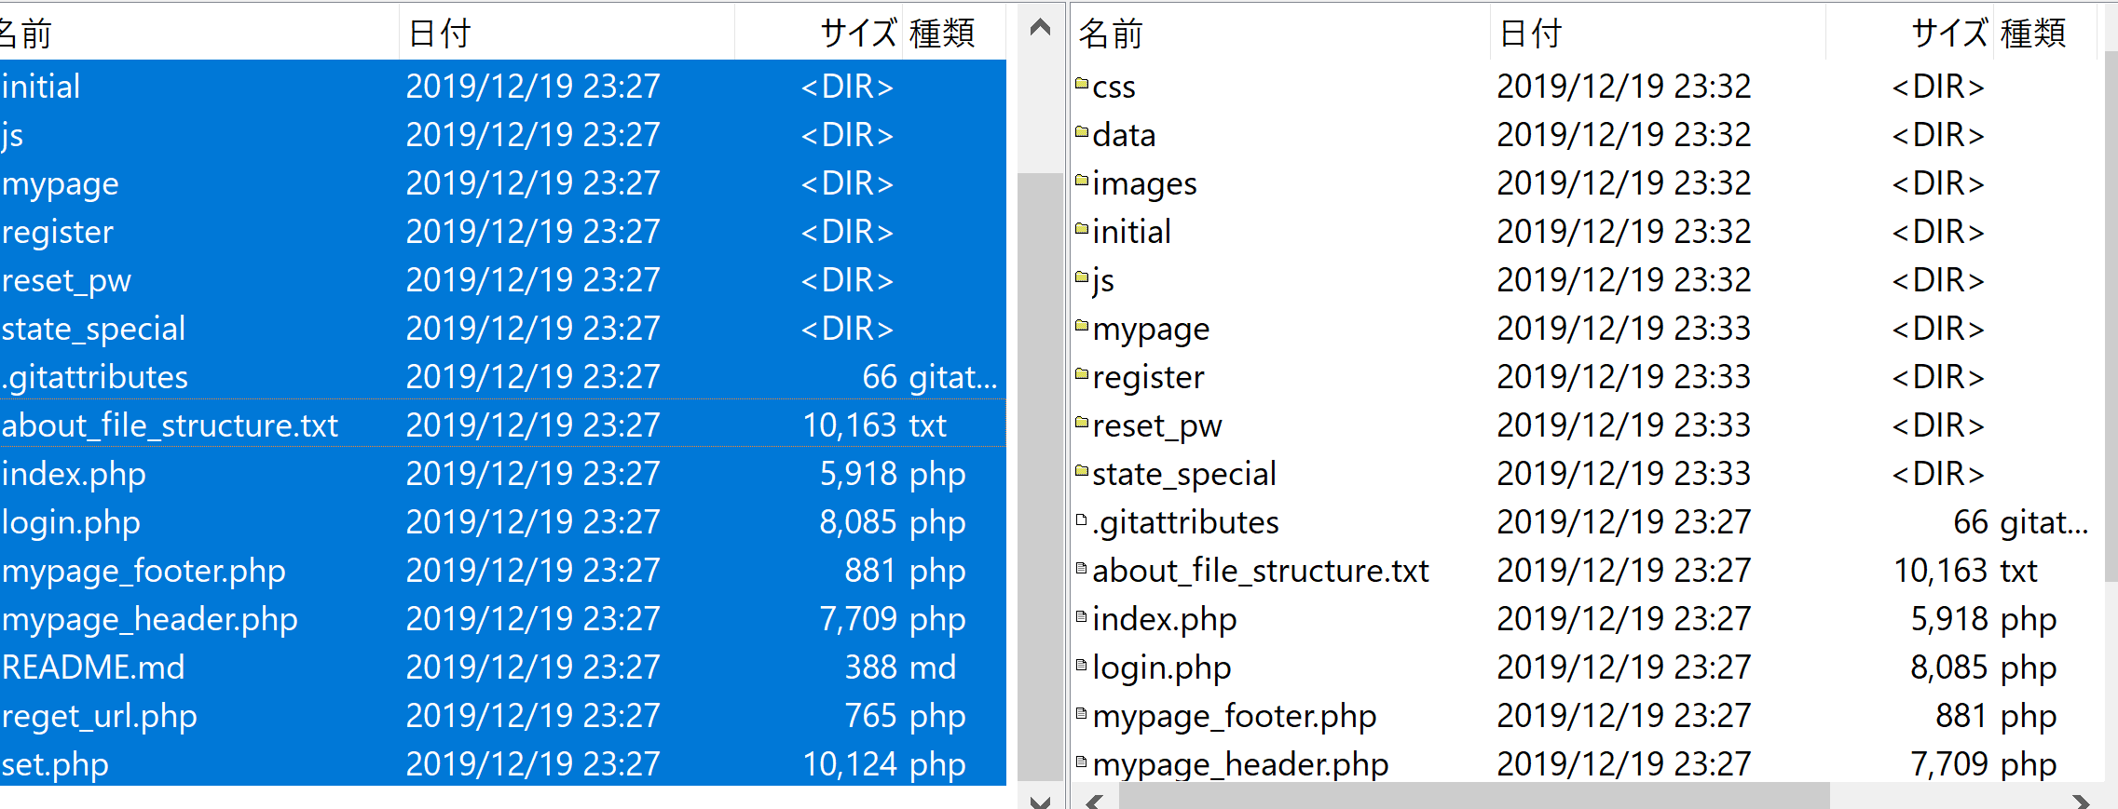Click the folder icon beside state_special in right pane
This screenshot has width=2118, height=809.
1082,471
